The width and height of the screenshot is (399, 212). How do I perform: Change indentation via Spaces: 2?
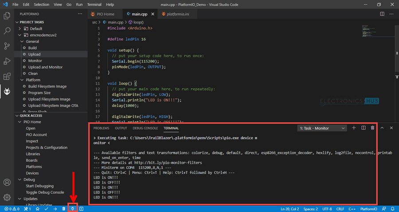point(311,209)
